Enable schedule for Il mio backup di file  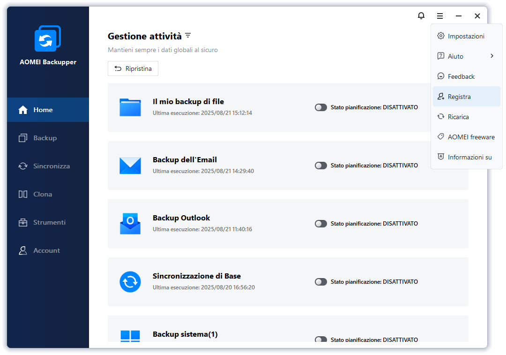(321, 107)
